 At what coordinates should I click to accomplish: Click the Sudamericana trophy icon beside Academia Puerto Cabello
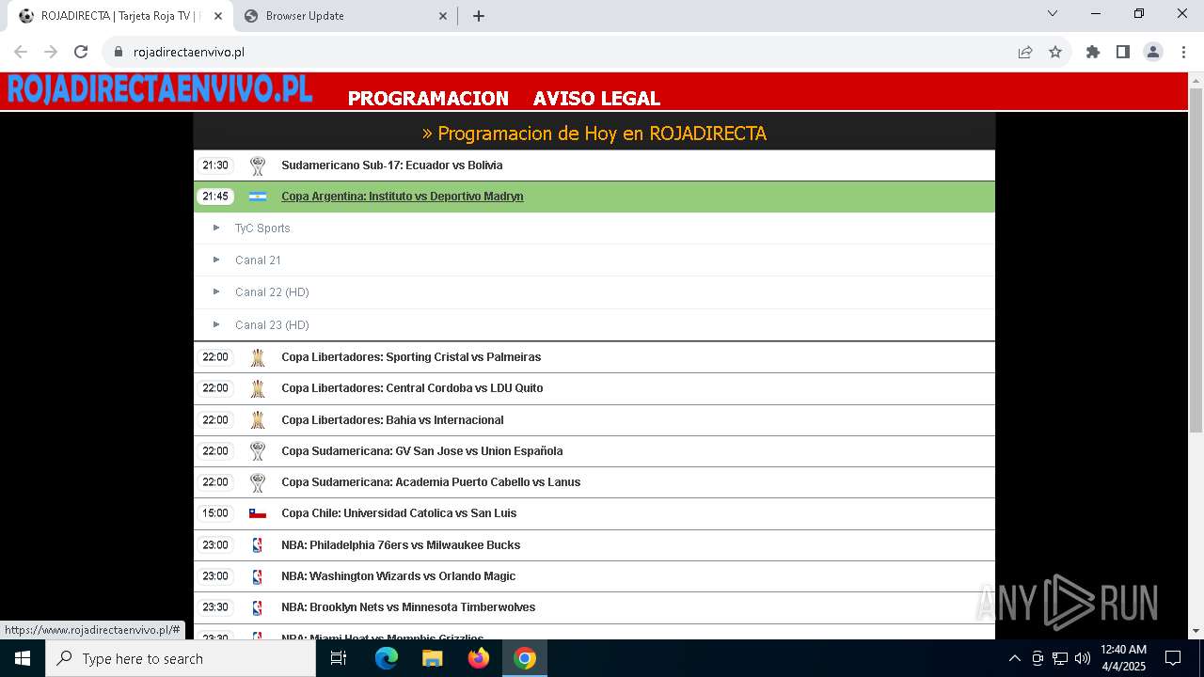[x=258, y=482]
